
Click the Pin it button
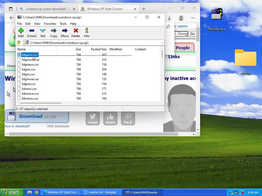point(128,118)
